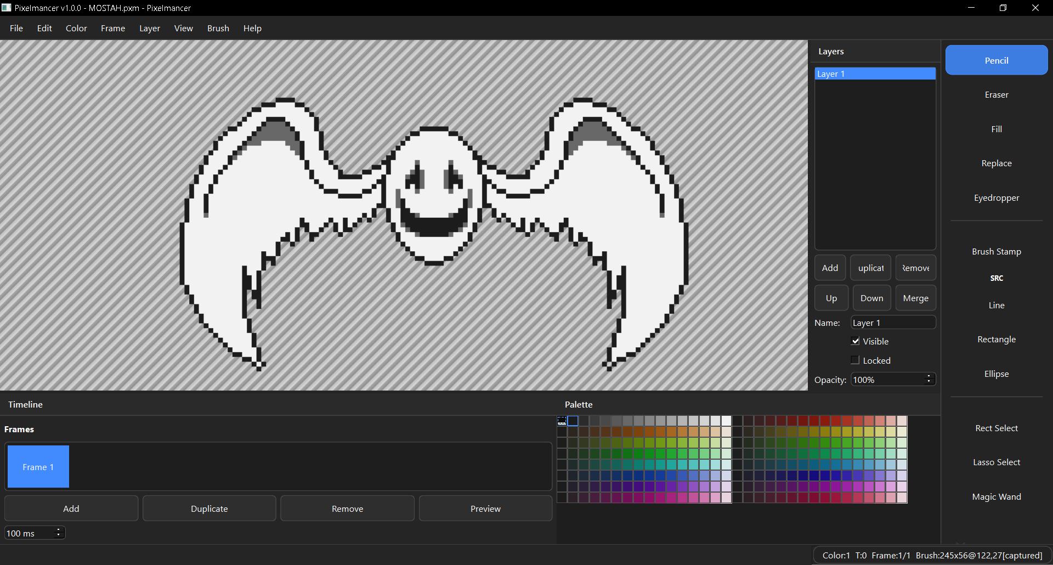Screen dimensions: 1053x565
Task: Remove the current layer
Action: coord(916,268)
